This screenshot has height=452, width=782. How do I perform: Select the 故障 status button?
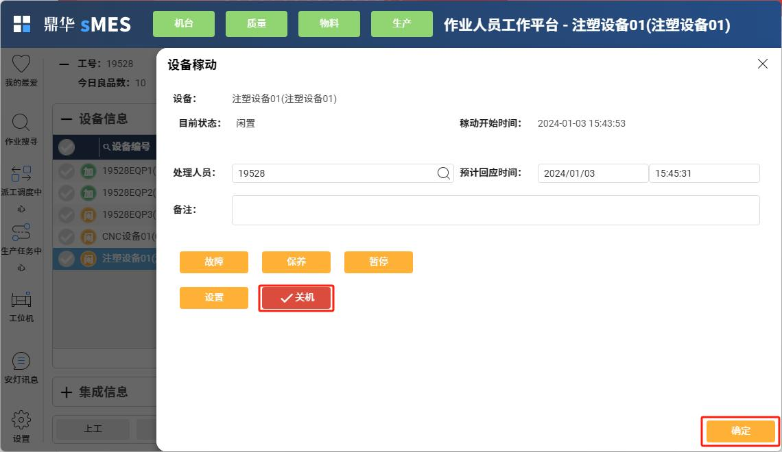tap(214, 262)
